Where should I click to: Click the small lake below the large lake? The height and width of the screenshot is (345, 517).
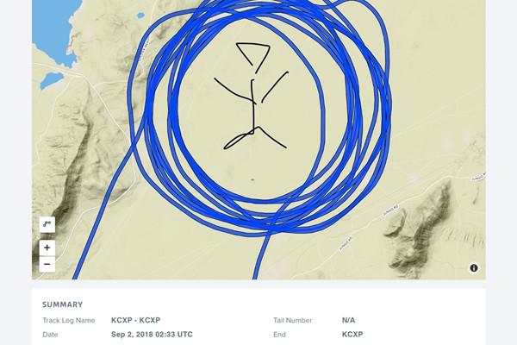[x=51, y=80]
